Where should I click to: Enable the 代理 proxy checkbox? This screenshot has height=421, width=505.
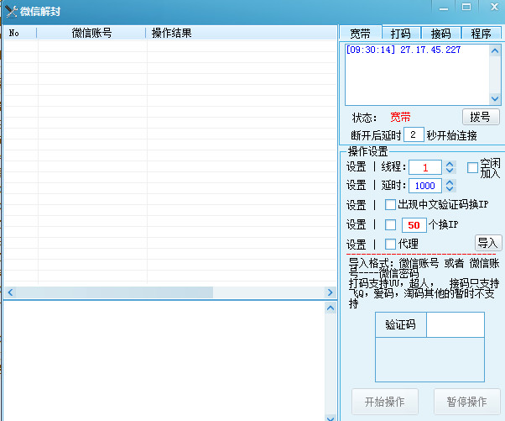[390, 244]
